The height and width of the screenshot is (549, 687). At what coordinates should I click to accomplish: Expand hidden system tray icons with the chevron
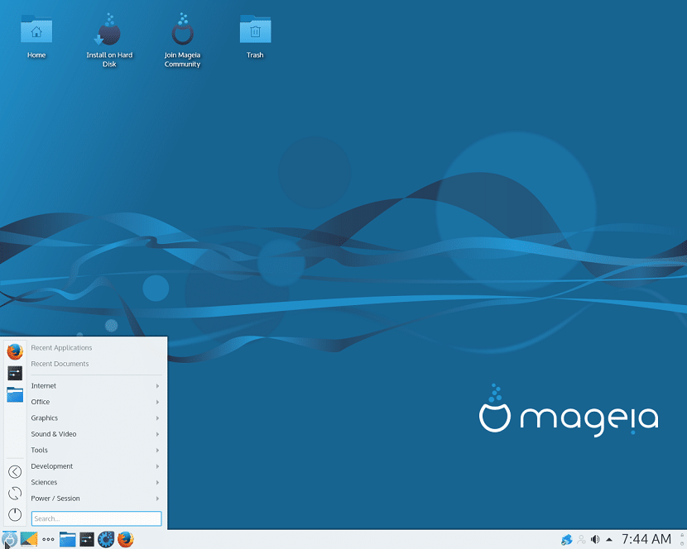609,539
